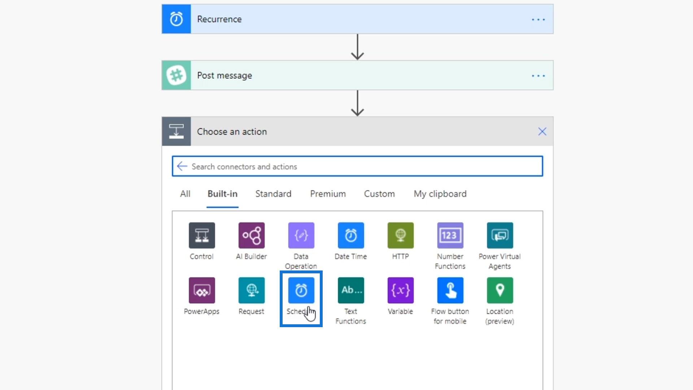The width and height of the screenshot is (693, 390).
Task: Select the HTTP connector icon
Action: point(400,235)
